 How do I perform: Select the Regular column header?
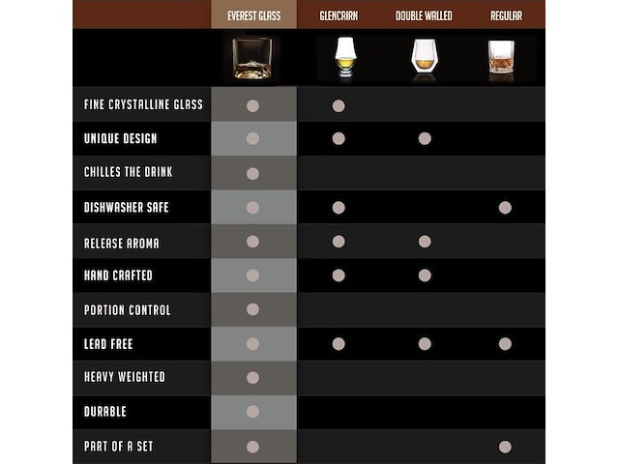tap(505, 15)
